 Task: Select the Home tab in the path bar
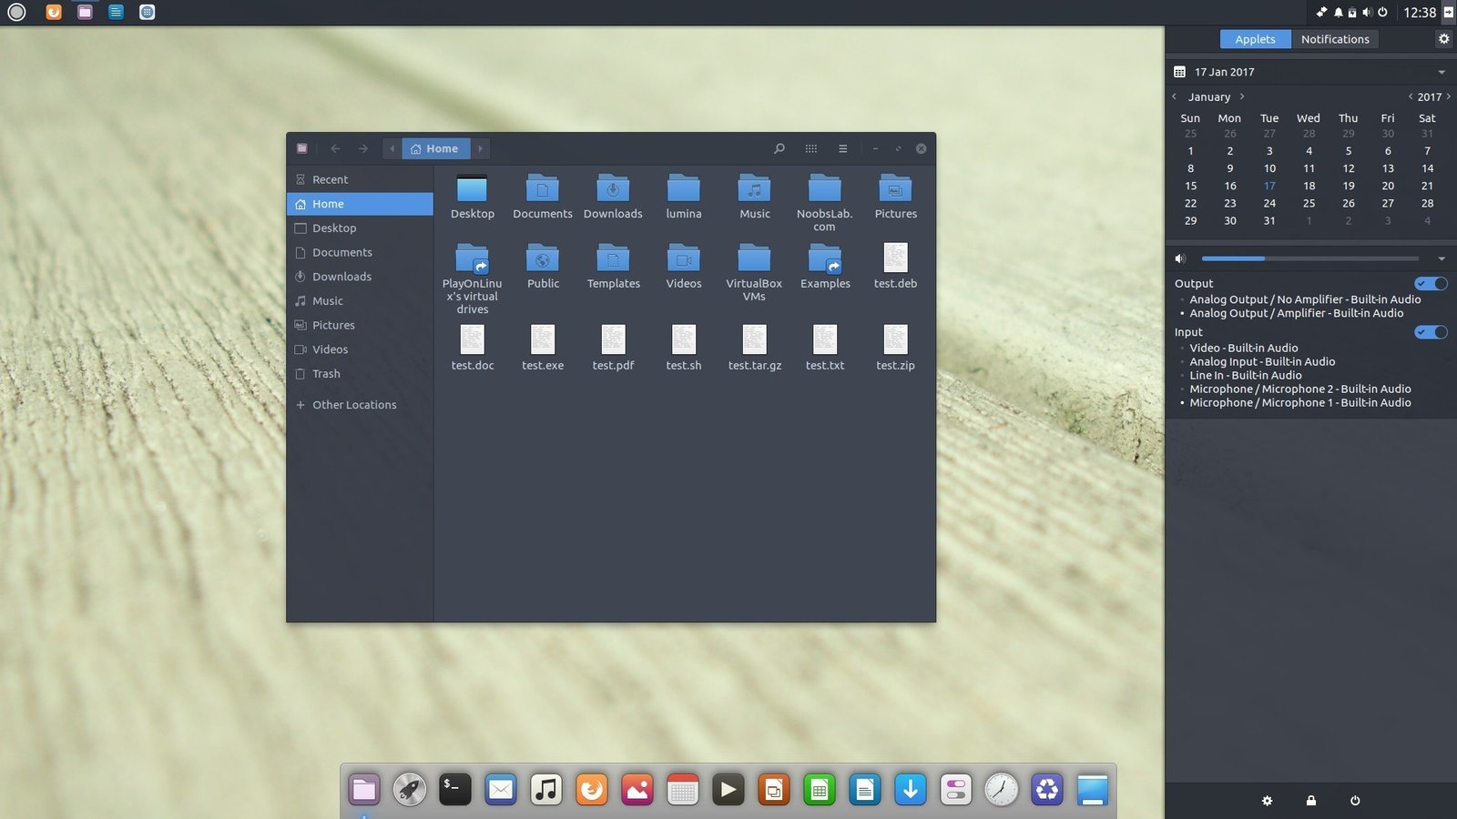pos(436,148)
